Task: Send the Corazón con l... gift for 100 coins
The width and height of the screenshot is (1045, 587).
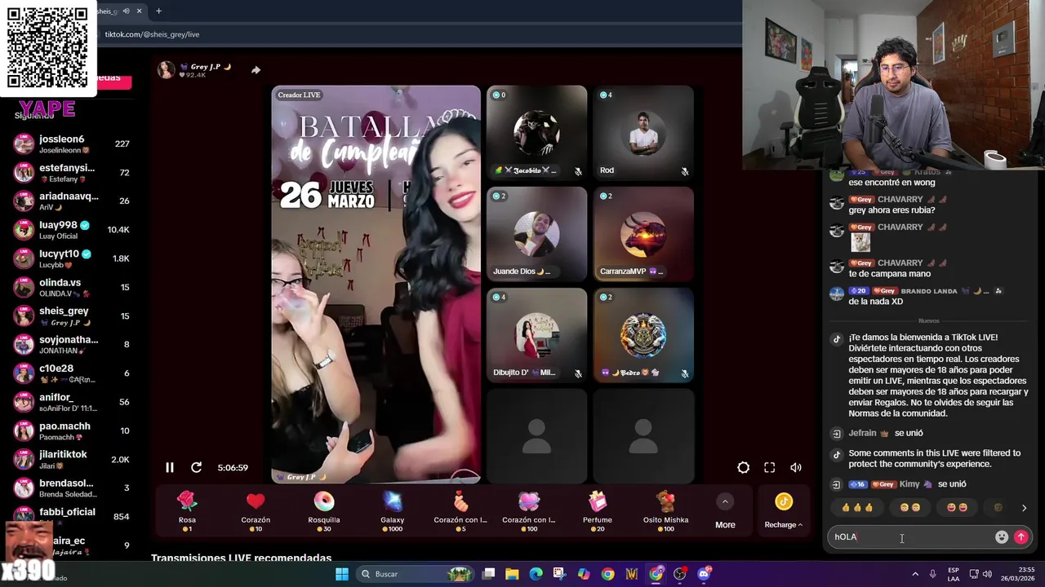Action: [529, 511]
